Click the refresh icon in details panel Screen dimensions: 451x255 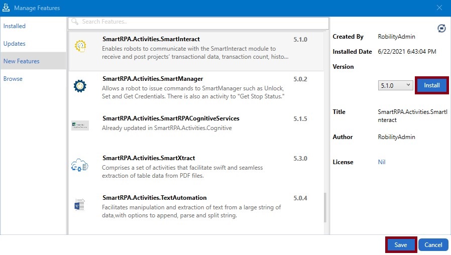pos(441,29)
